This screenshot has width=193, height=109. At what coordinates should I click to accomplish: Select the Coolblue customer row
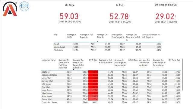tap(111, 72)
